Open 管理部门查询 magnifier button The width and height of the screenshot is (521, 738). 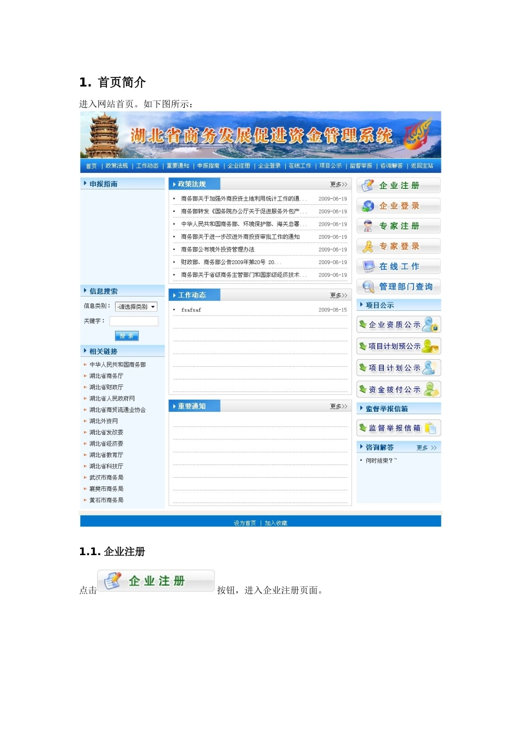coord(399,287)
